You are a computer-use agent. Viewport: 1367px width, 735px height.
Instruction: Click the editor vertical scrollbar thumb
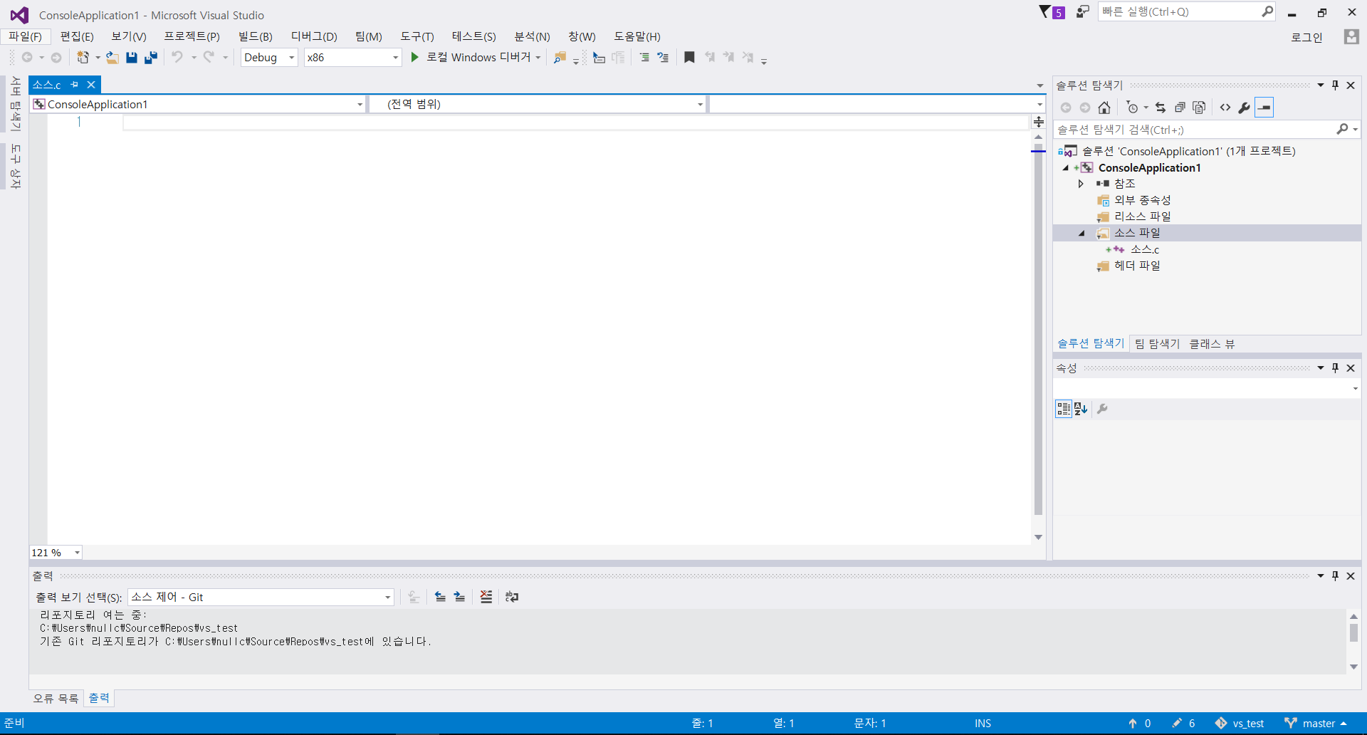tap(1038, 328)
